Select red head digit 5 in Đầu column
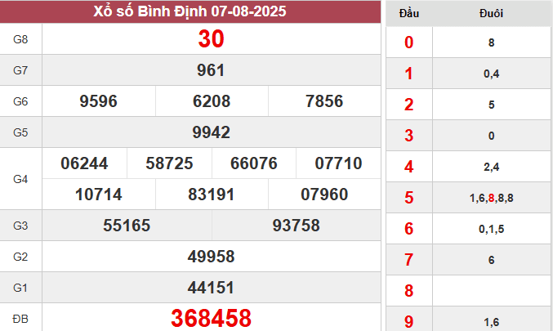The width and height of the screenshot is (553, 331). tap(408, 198)
